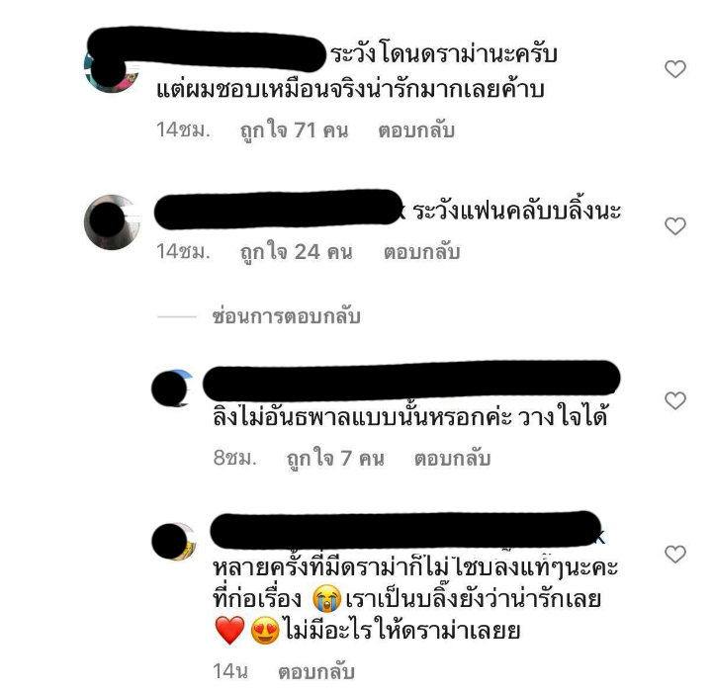This screenshot has width=714, height=692.
Task: Open redacted username before ระวังแฟนคลับบลิ้งนะ
Action: click(x=278, y=209)
